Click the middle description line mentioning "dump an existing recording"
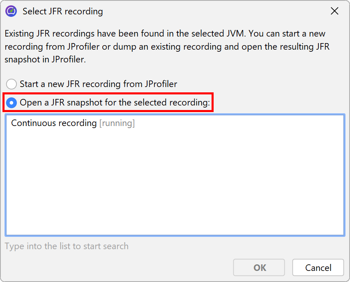Viewport: 350px width, 282px height. tap(167, 46)
